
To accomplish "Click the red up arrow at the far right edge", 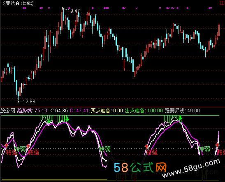I will [218, 145].
